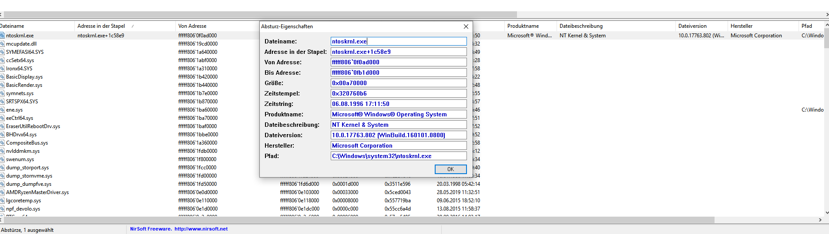Click the lower pane scroll-down arrow
The width and height of the screenshot is (829, 234).
[826, 213]
